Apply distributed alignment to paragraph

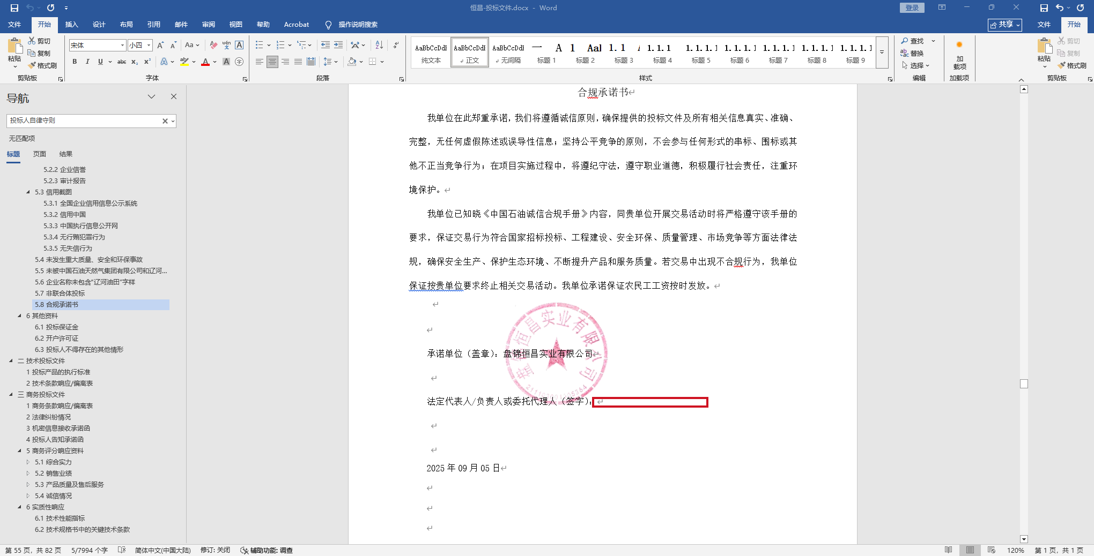tap(311, 62)
